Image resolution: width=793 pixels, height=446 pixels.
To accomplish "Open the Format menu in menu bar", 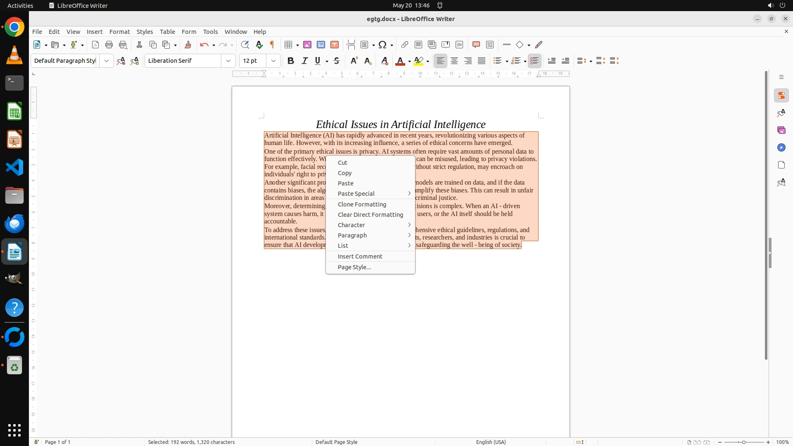I will tap(119, 32).
